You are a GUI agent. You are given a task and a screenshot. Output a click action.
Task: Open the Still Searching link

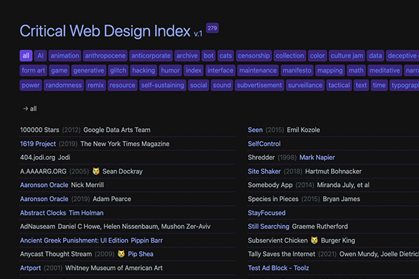[268, 226]
